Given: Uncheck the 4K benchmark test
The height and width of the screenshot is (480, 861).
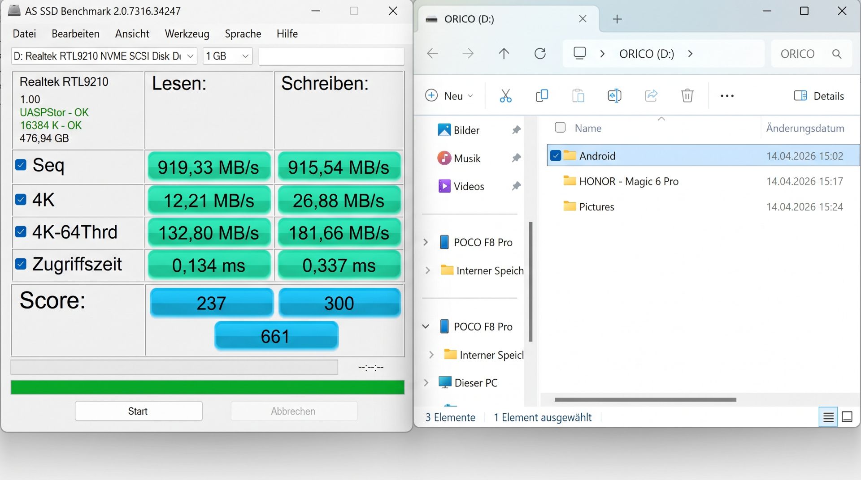Looking at the screenshot, I should 21,199.
